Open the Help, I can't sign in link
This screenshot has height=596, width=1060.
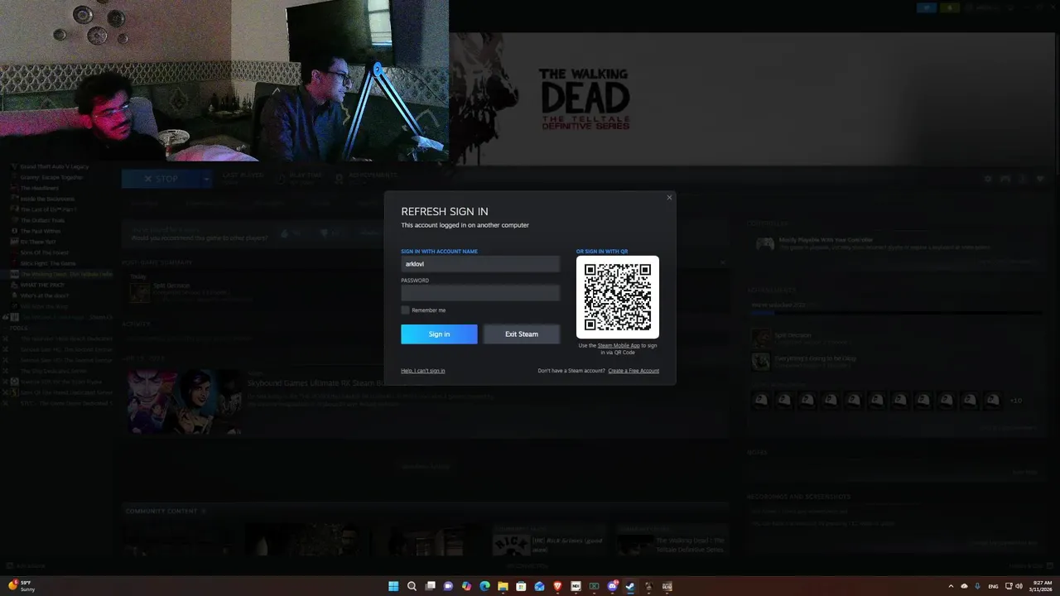(423, 370)
